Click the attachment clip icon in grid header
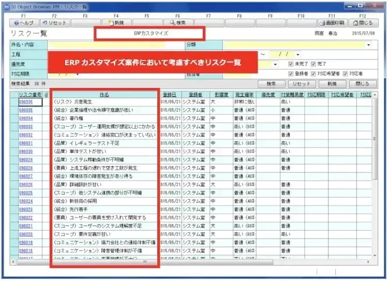This screenshot has height=281, width=388. coord(46,95)
